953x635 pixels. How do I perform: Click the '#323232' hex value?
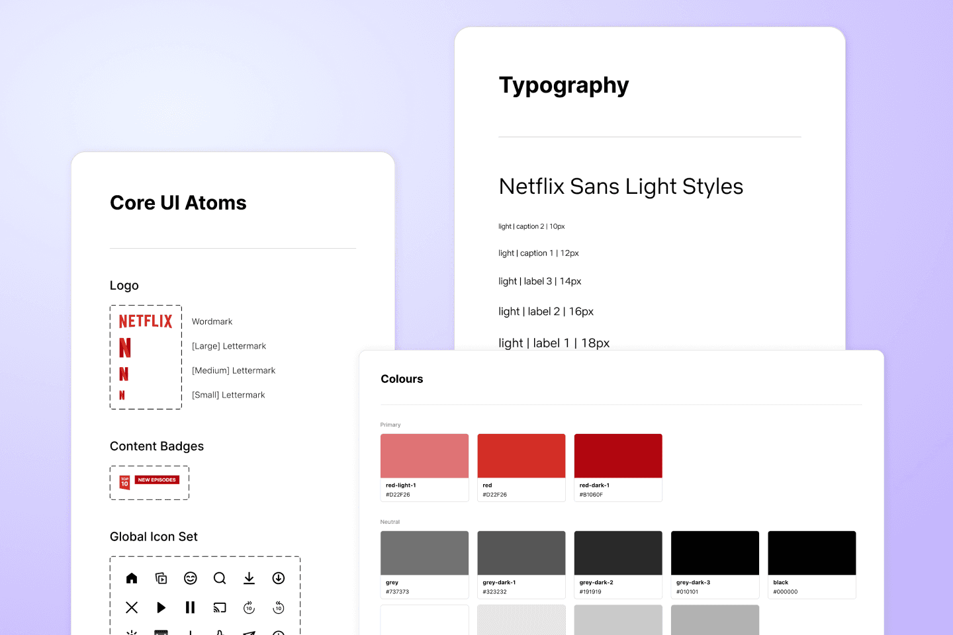pyautogui.click(x=494, y=592)
